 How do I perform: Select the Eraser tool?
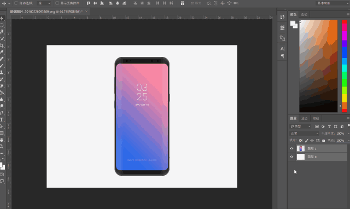tap(2, 86)
